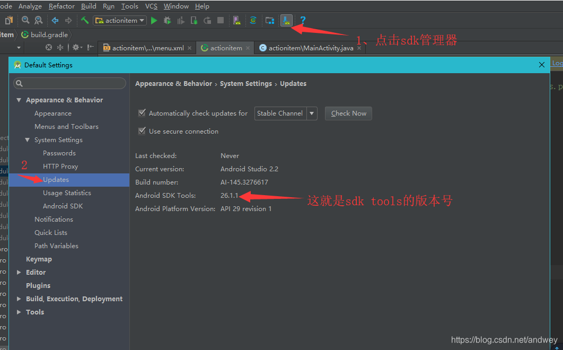Select Appearance in settings tree
This screenshot has width=563, height=350.
point(53,113)
